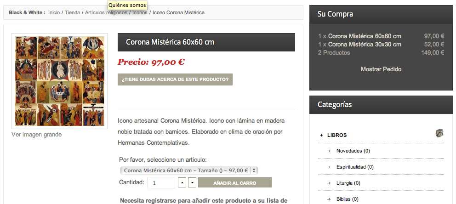
Task: Decrease quantity with the down arrow
Action: pos(192,183)
